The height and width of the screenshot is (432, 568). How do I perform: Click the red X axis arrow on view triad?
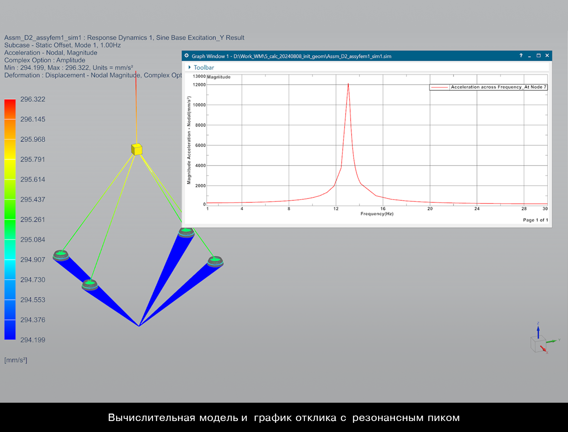point(544,349)
